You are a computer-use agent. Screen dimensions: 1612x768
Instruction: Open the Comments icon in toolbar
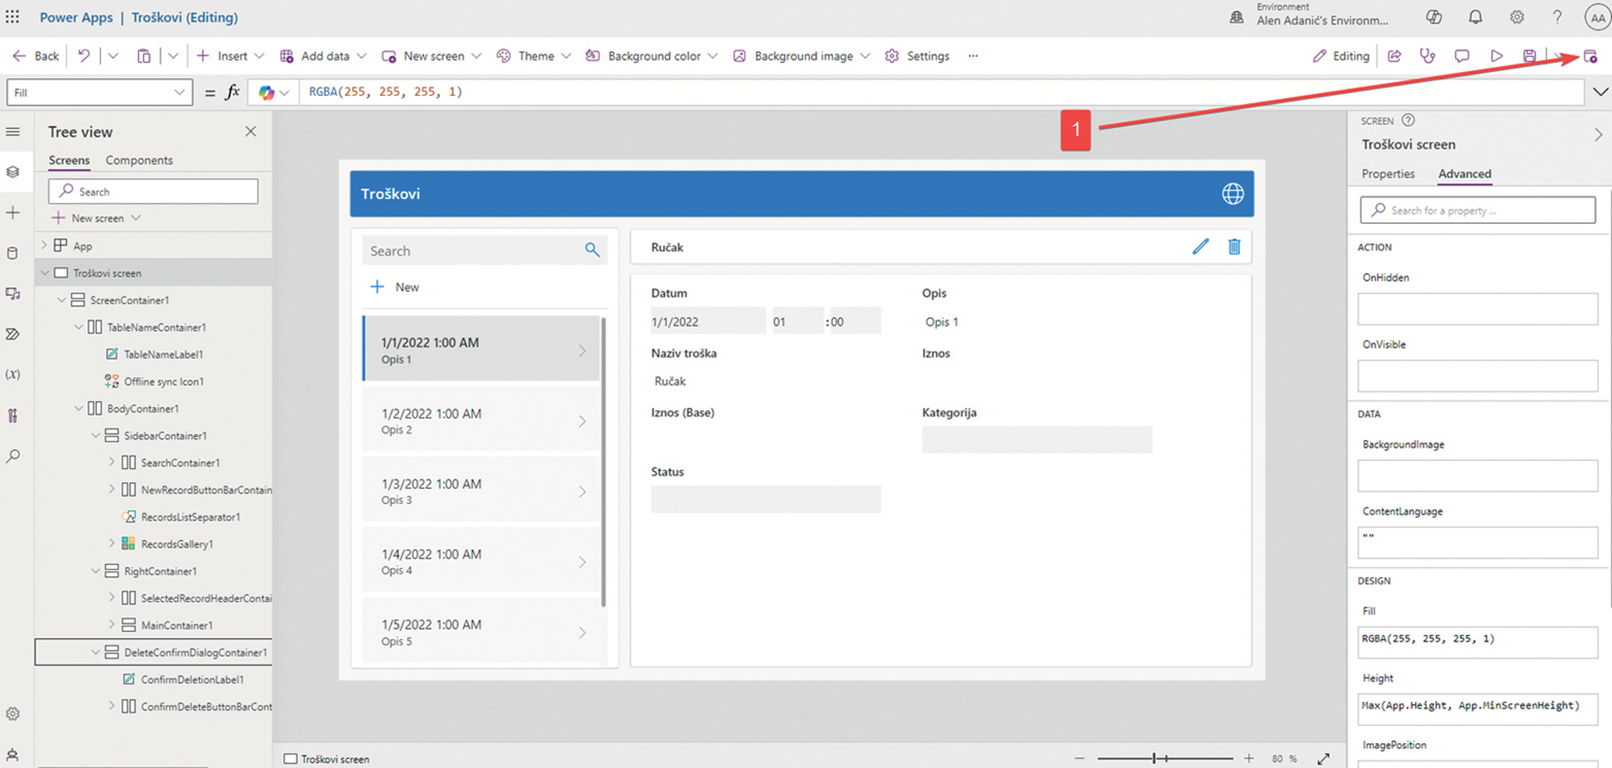coord(1461,56)
